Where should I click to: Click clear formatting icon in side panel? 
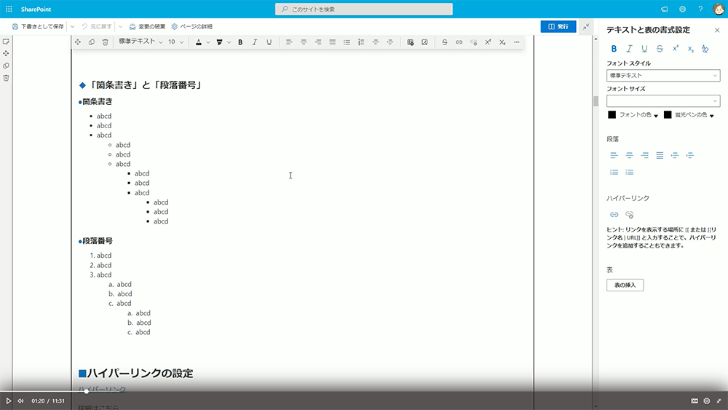point(705,49)
